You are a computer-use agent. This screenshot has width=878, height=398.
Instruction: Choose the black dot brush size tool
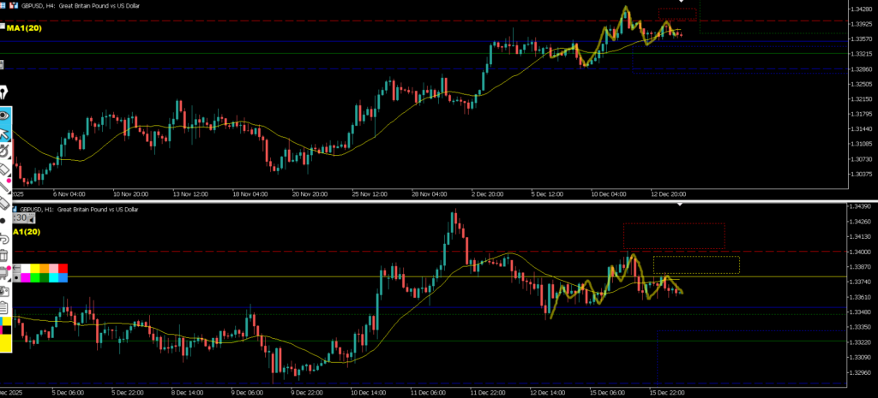pyautogui.click(x=3, y=220)
